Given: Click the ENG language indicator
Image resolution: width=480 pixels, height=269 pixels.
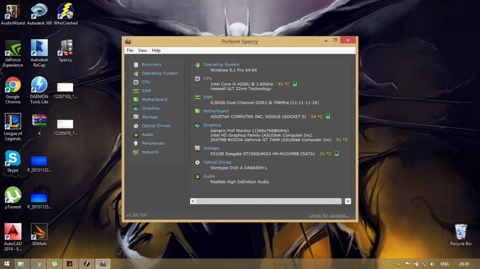Looking at the screenshot, I should coord(444,264).
